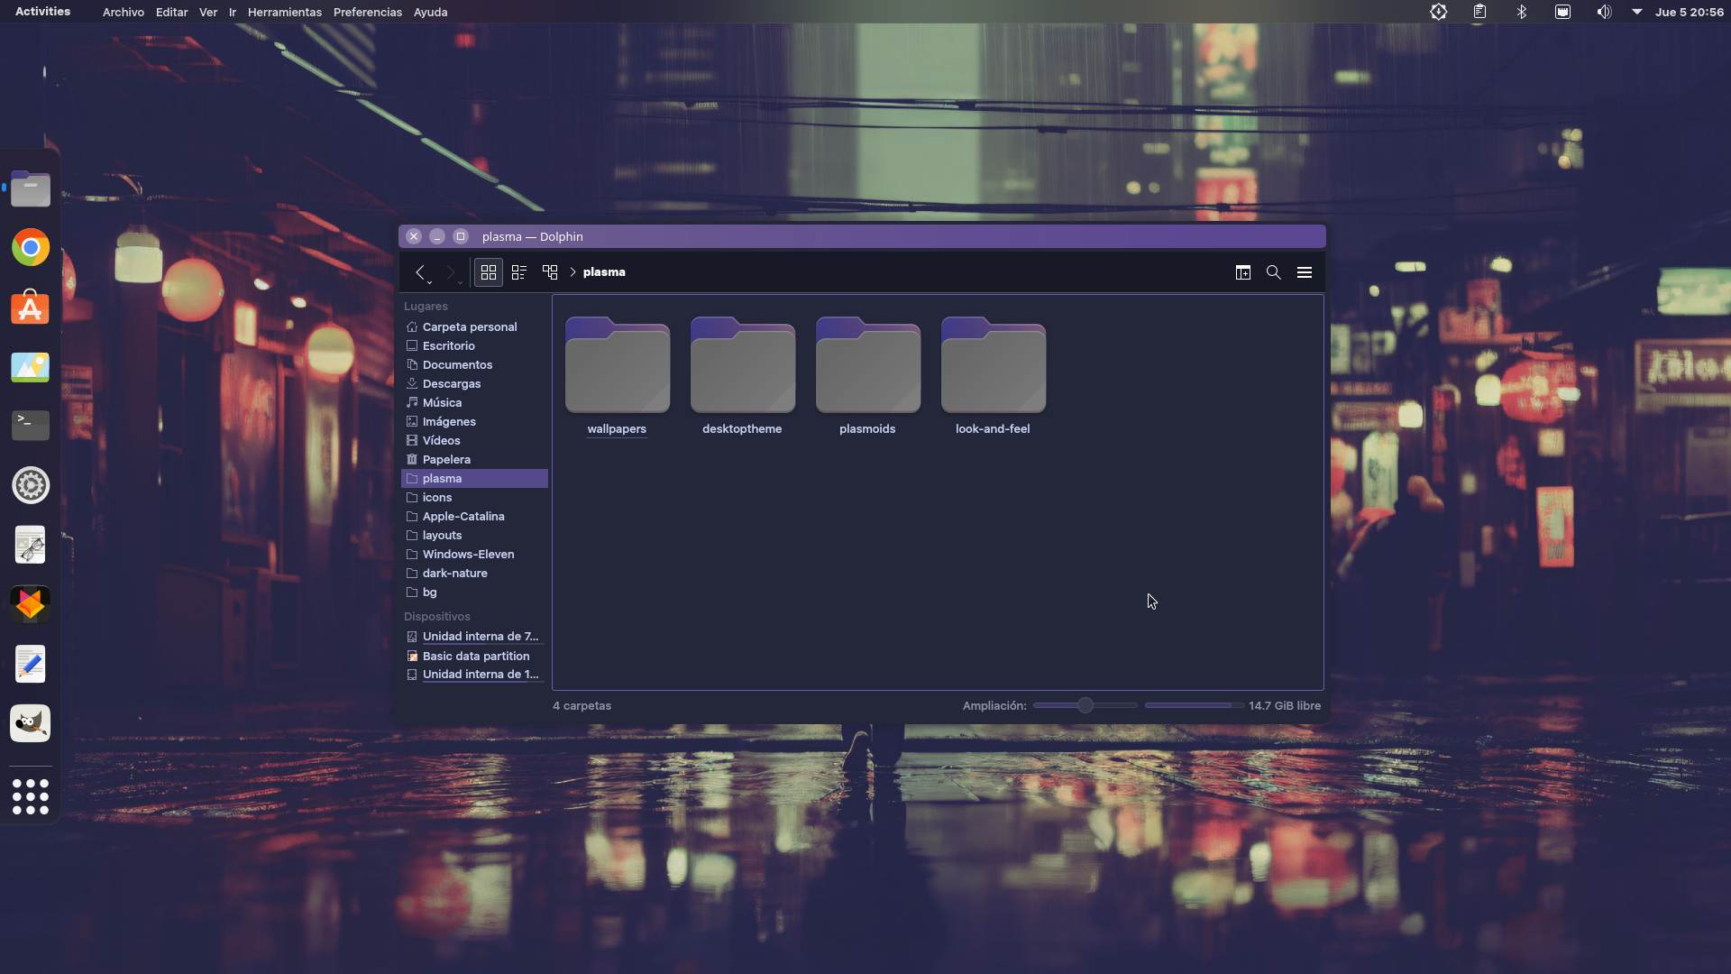This screenshot has height=974, width=1731.
Task: Click the Bluetooth indicator icon
Action: coord(1522,12)
